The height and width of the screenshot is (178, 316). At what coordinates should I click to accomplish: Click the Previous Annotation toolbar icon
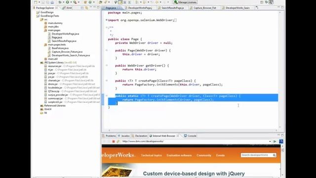(145, 2)
